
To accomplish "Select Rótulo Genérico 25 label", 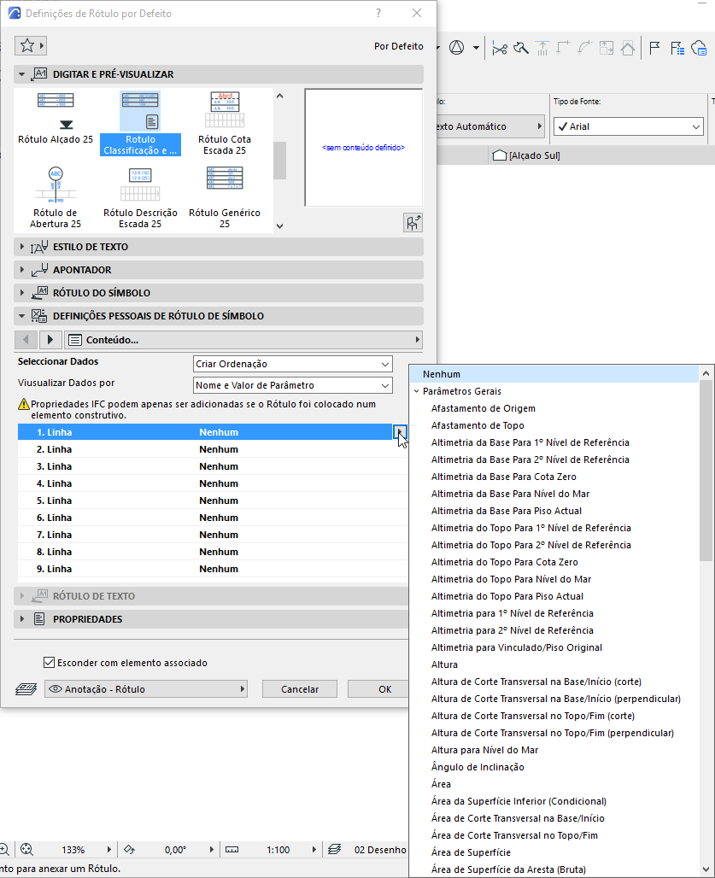I will (225, 197).
